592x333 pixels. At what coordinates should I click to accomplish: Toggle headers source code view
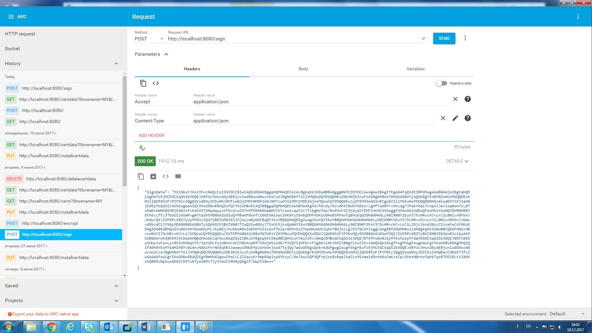[156, 83]
